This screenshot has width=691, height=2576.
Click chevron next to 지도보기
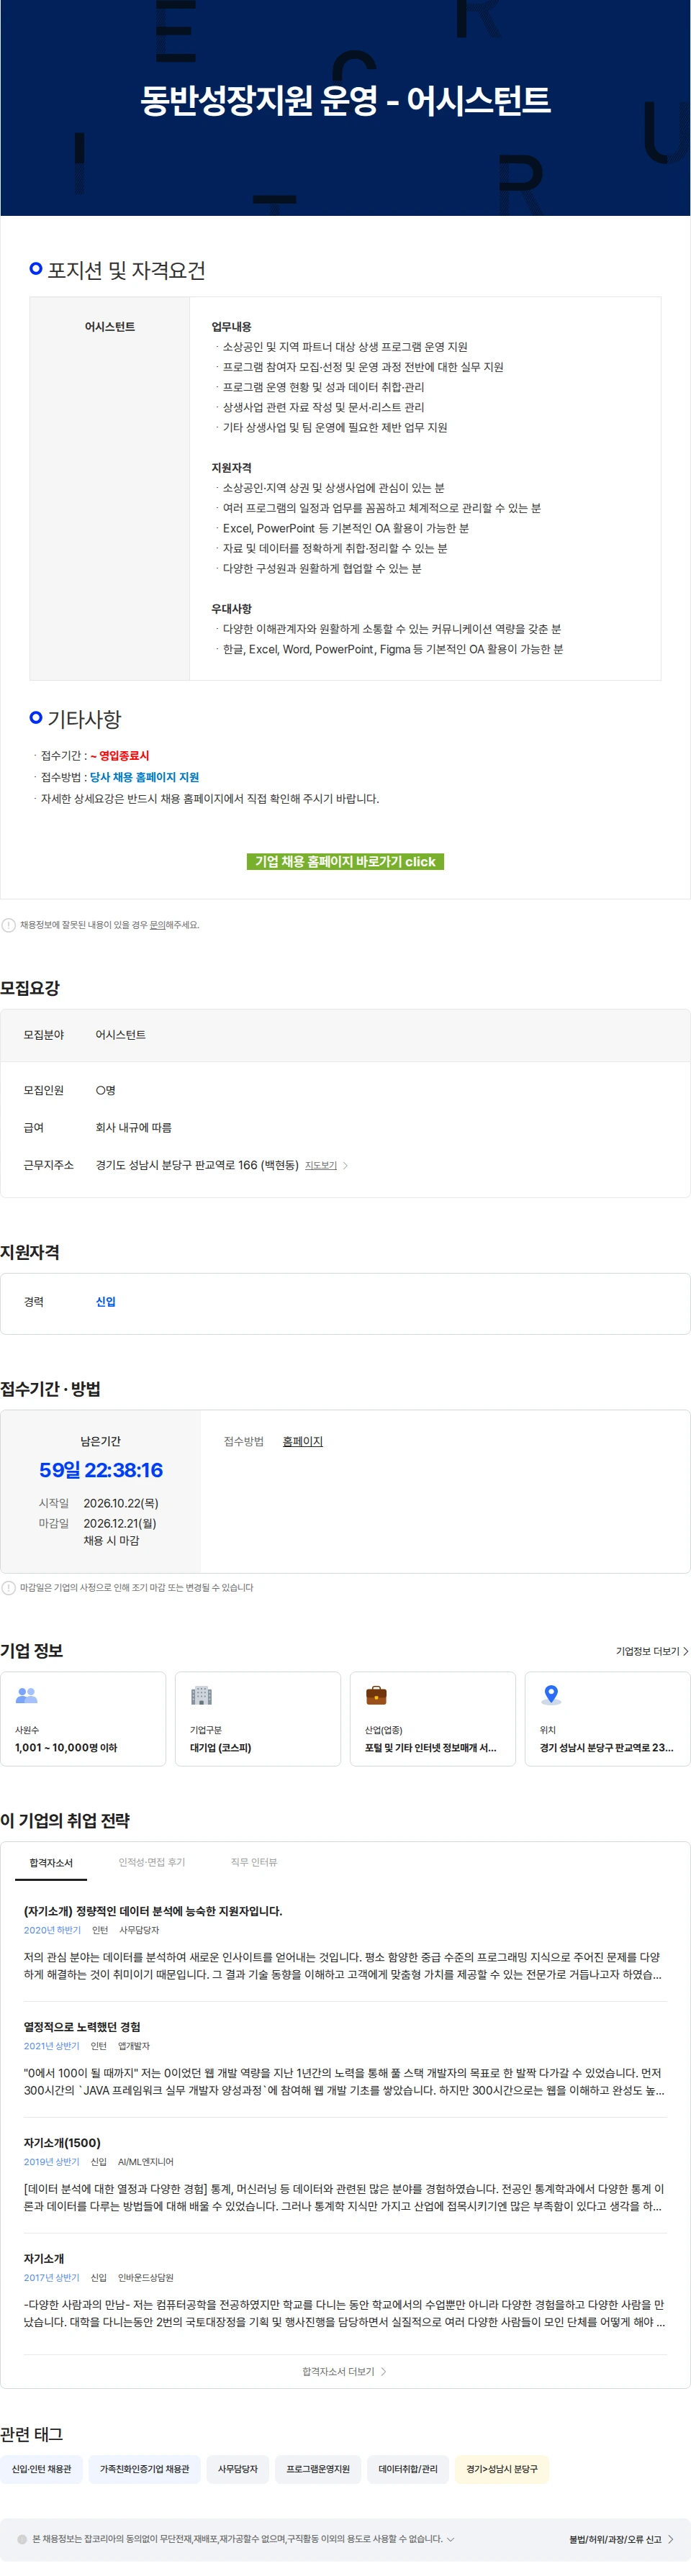345,1166
